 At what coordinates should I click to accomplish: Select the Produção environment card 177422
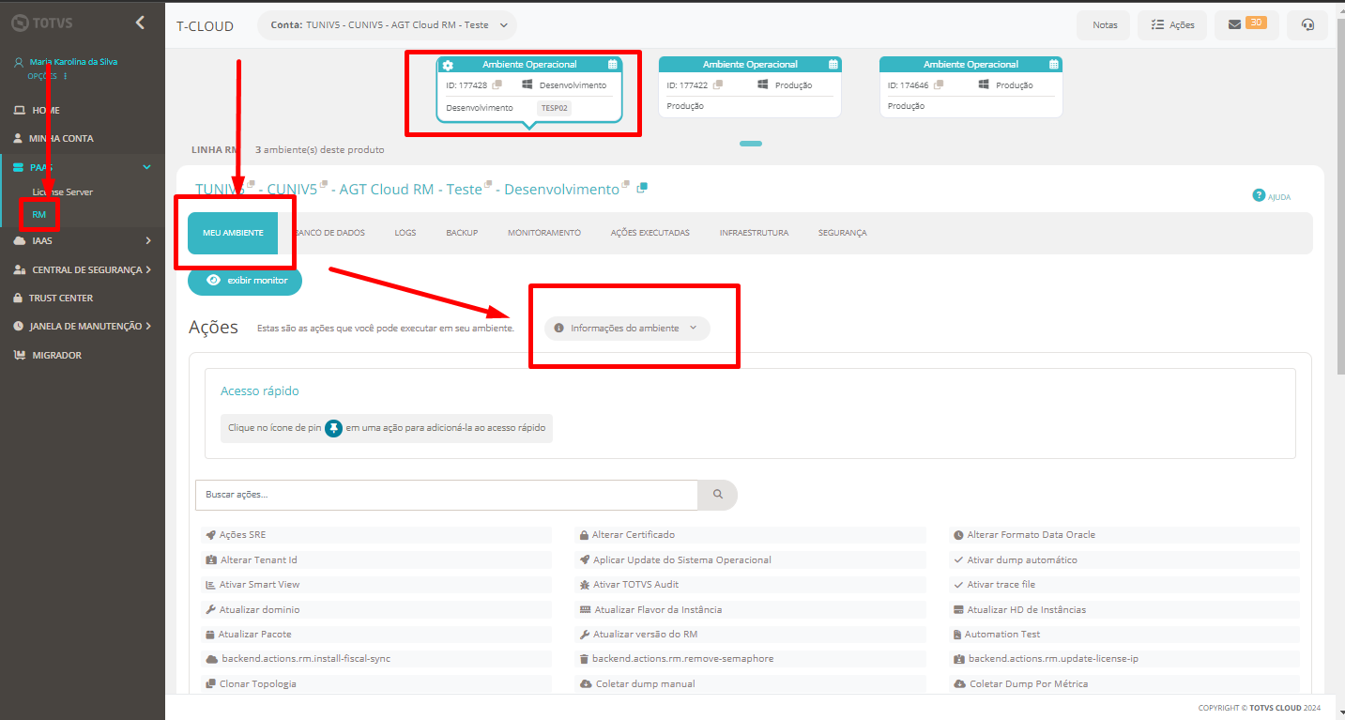coord(750,86)
